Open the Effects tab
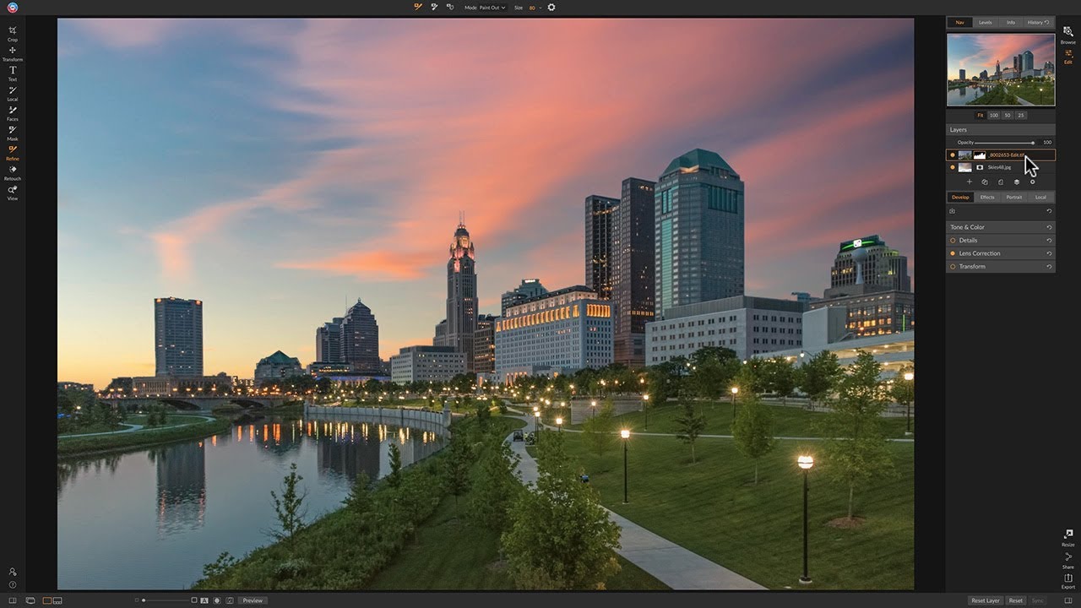The height and width of the screenshot is (608, 1081). (x=987, y=197)
